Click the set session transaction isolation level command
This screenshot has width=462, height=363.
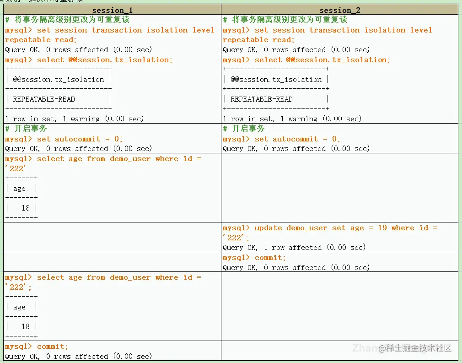point(110,30)
